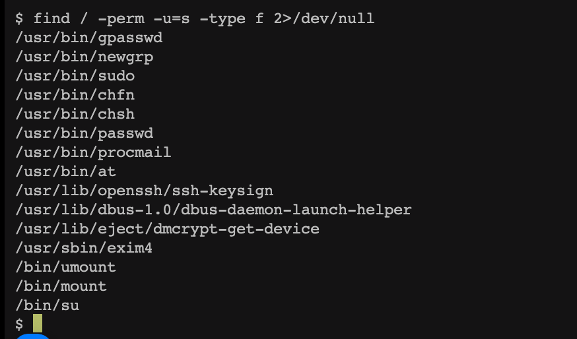Viewport: 577px width, 339px height.
Task: Click the /usr/bin/passwd entry
Action: coord(84,133)
